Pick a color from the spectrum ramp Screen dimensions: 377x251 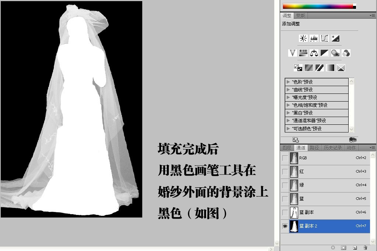coord(318,6)
